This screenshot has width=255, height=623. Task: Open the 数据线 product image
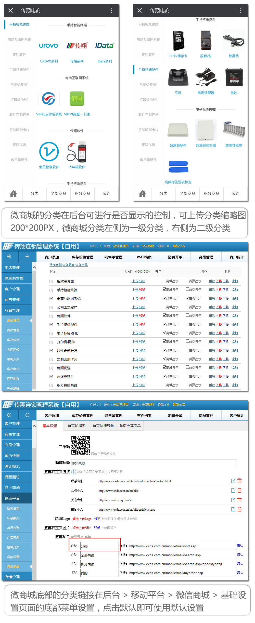coord(234,41)
